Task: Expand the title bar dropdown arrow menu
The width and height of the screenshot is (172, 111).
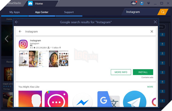Action: pyautogui.click(x=149, y=3)
